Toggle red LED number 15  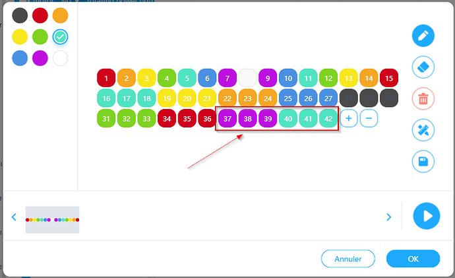tap(389, 78)
